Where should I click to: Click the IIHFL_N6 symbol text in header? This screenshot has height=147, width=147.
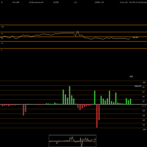pos(100,2)
